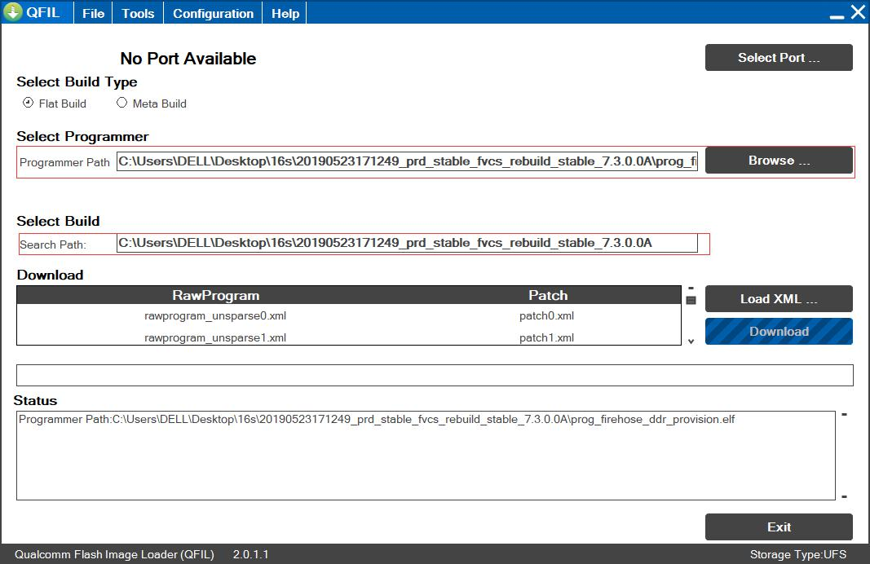Click the list icon beside the Download table
This screenshot has width=870, height=564.
691,300
